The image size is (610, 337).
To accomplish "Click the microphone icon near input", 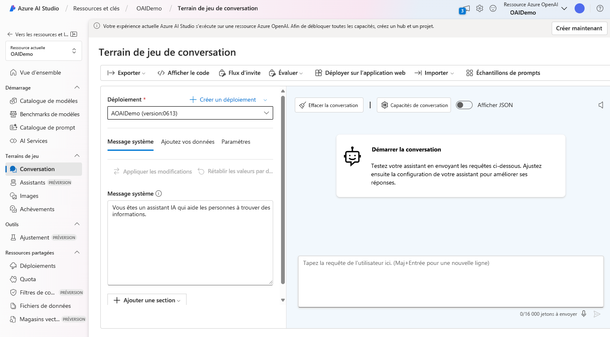I will [584, 314].
